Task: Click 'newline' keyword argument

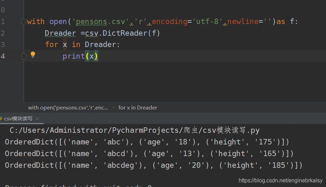Action: [x=243, y=22]
